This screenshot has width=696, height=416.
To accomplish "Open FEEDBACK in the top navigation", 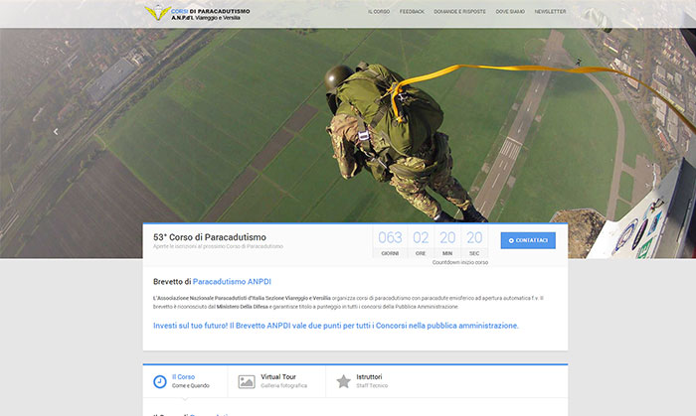I will pos(412,11).
